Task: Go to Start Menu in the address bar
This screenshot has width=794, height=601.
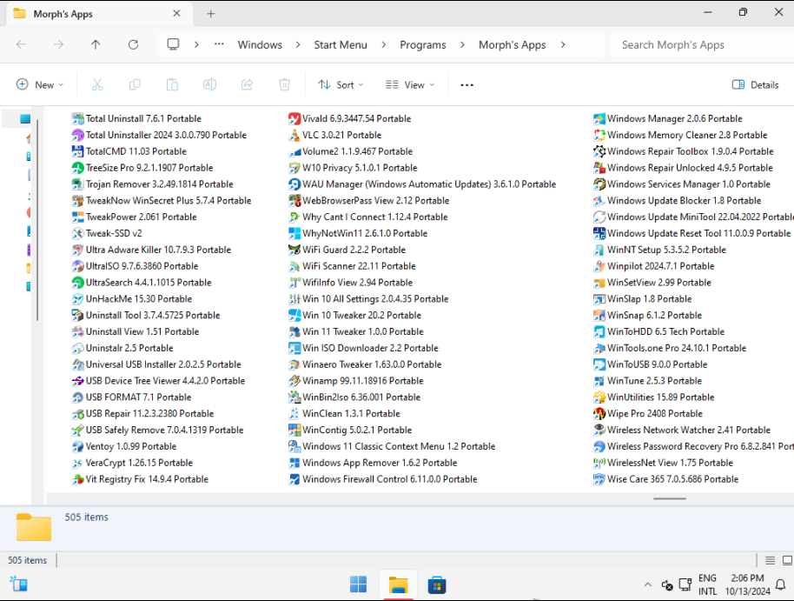Action: (341, 44)
